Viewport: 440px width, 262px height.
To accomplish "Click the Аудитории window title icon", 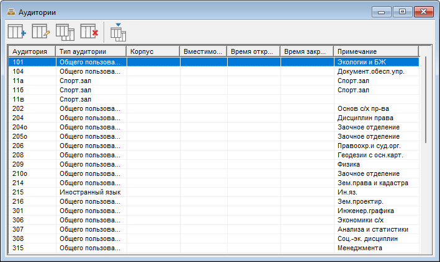I will coord(11,12).
